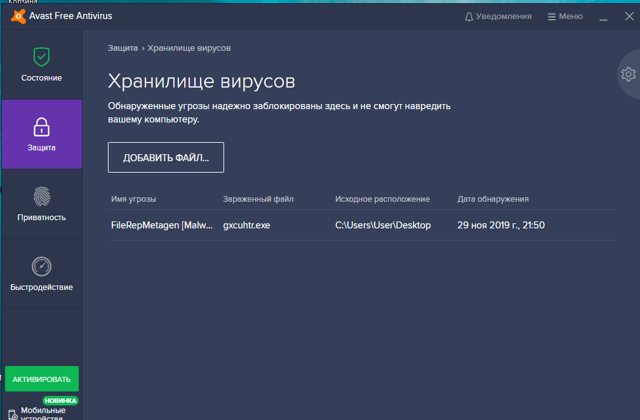Click the fingerprint privacy icon
Viewport: 640px width, 420px height.
click(42, 197)
